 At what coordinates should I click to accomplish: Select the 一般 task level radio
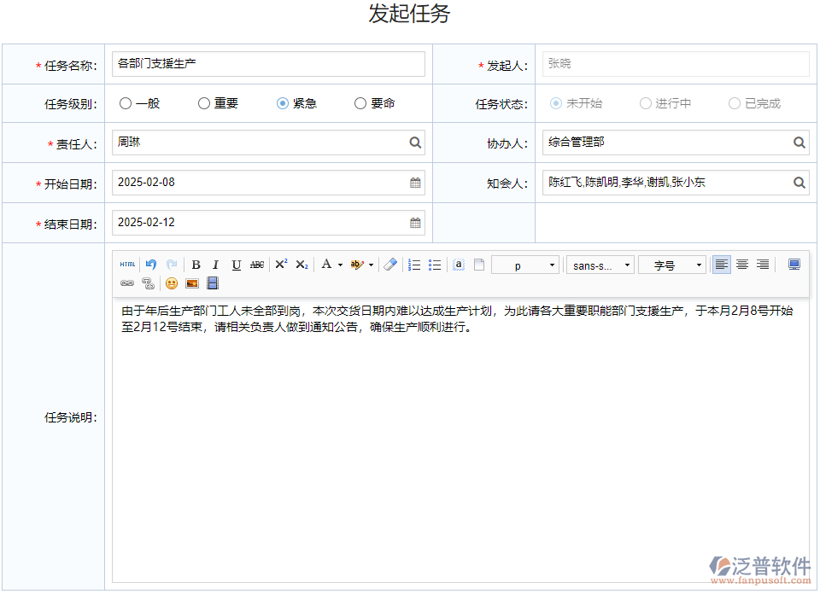point(126,103)
